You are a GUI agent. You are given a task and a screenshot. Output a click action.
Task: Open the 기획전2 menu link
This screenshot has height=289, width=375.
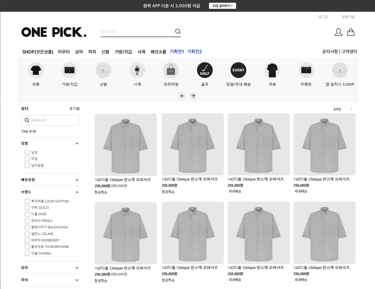pyautogui.click(x=194, y=52)
